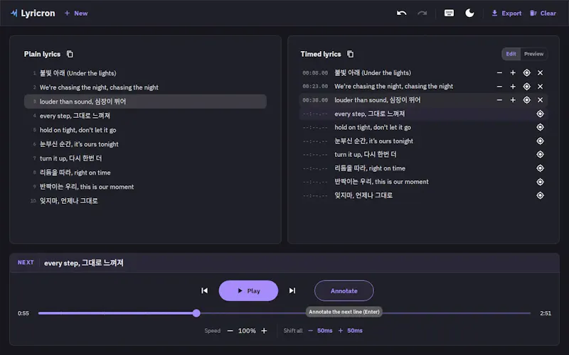The image size is (569, 355).
Task: Click the 100% speed value
Action: [247, 331]
